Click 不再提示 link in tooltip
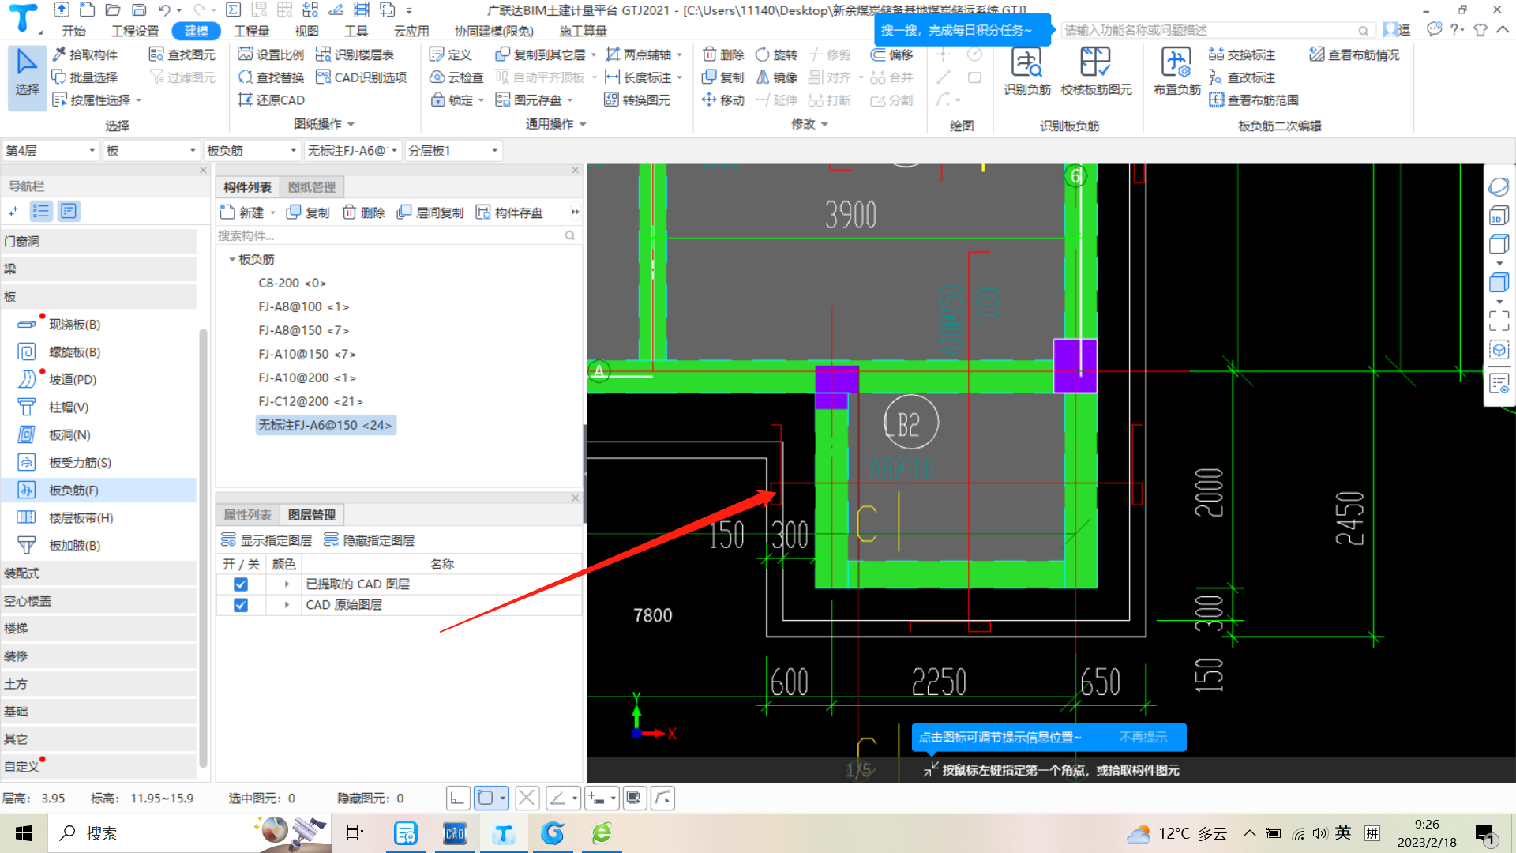Viewport: 1516px width, 853px height. pyautogui.click(x=1143, y=737)
